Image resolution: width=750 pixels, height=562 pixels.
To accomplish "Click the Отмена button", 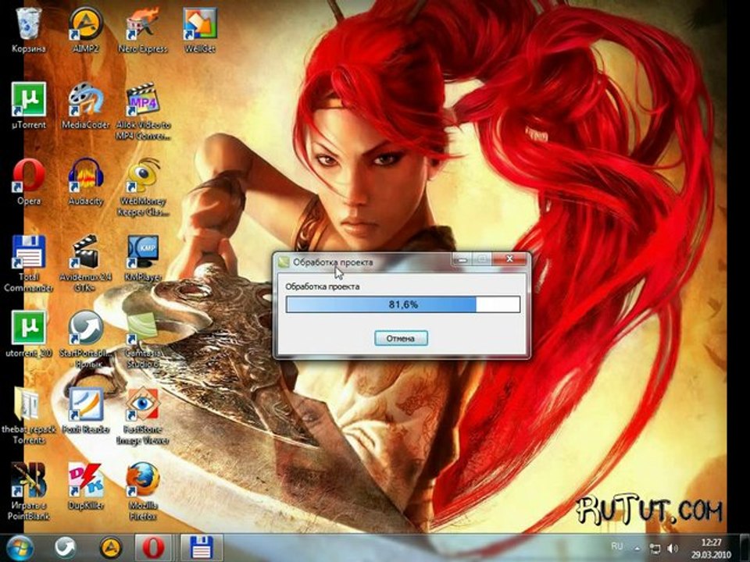I will click(401, 338).
